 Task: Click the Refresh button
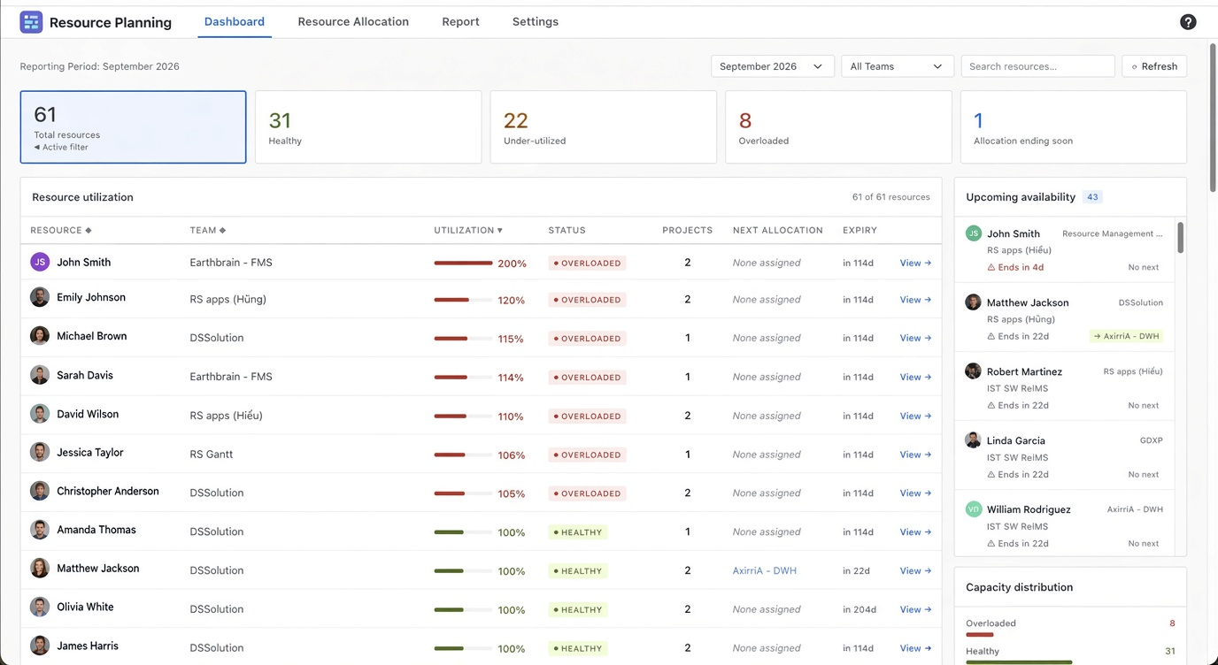tap(1154, 66)
